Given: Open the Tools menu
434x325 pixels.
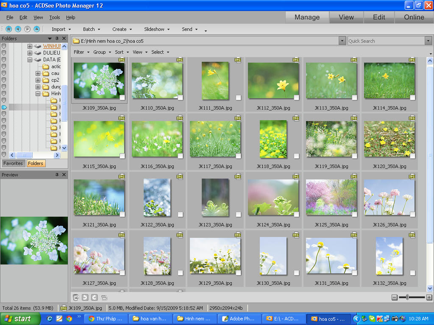Looking at the screenshot, I should (55, 17).
